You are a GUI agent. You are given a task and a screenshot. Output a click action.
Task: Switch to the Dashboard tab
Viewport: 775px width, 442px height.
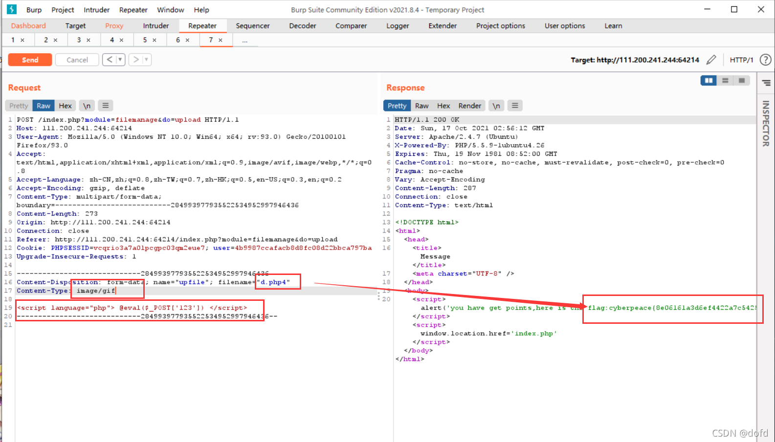pos(28,26)
